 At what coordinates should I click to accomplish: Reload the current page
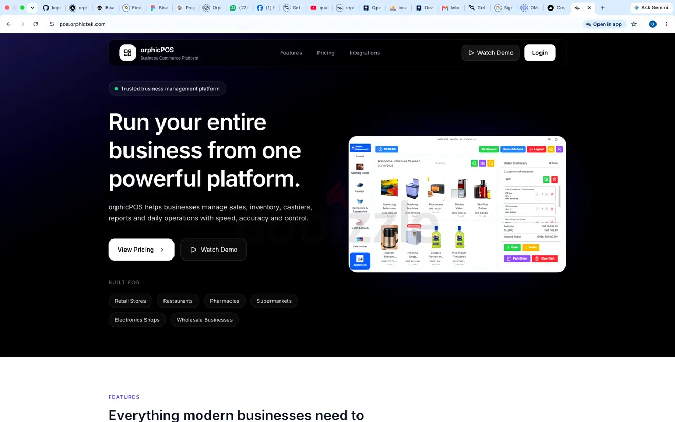(36, 24)
